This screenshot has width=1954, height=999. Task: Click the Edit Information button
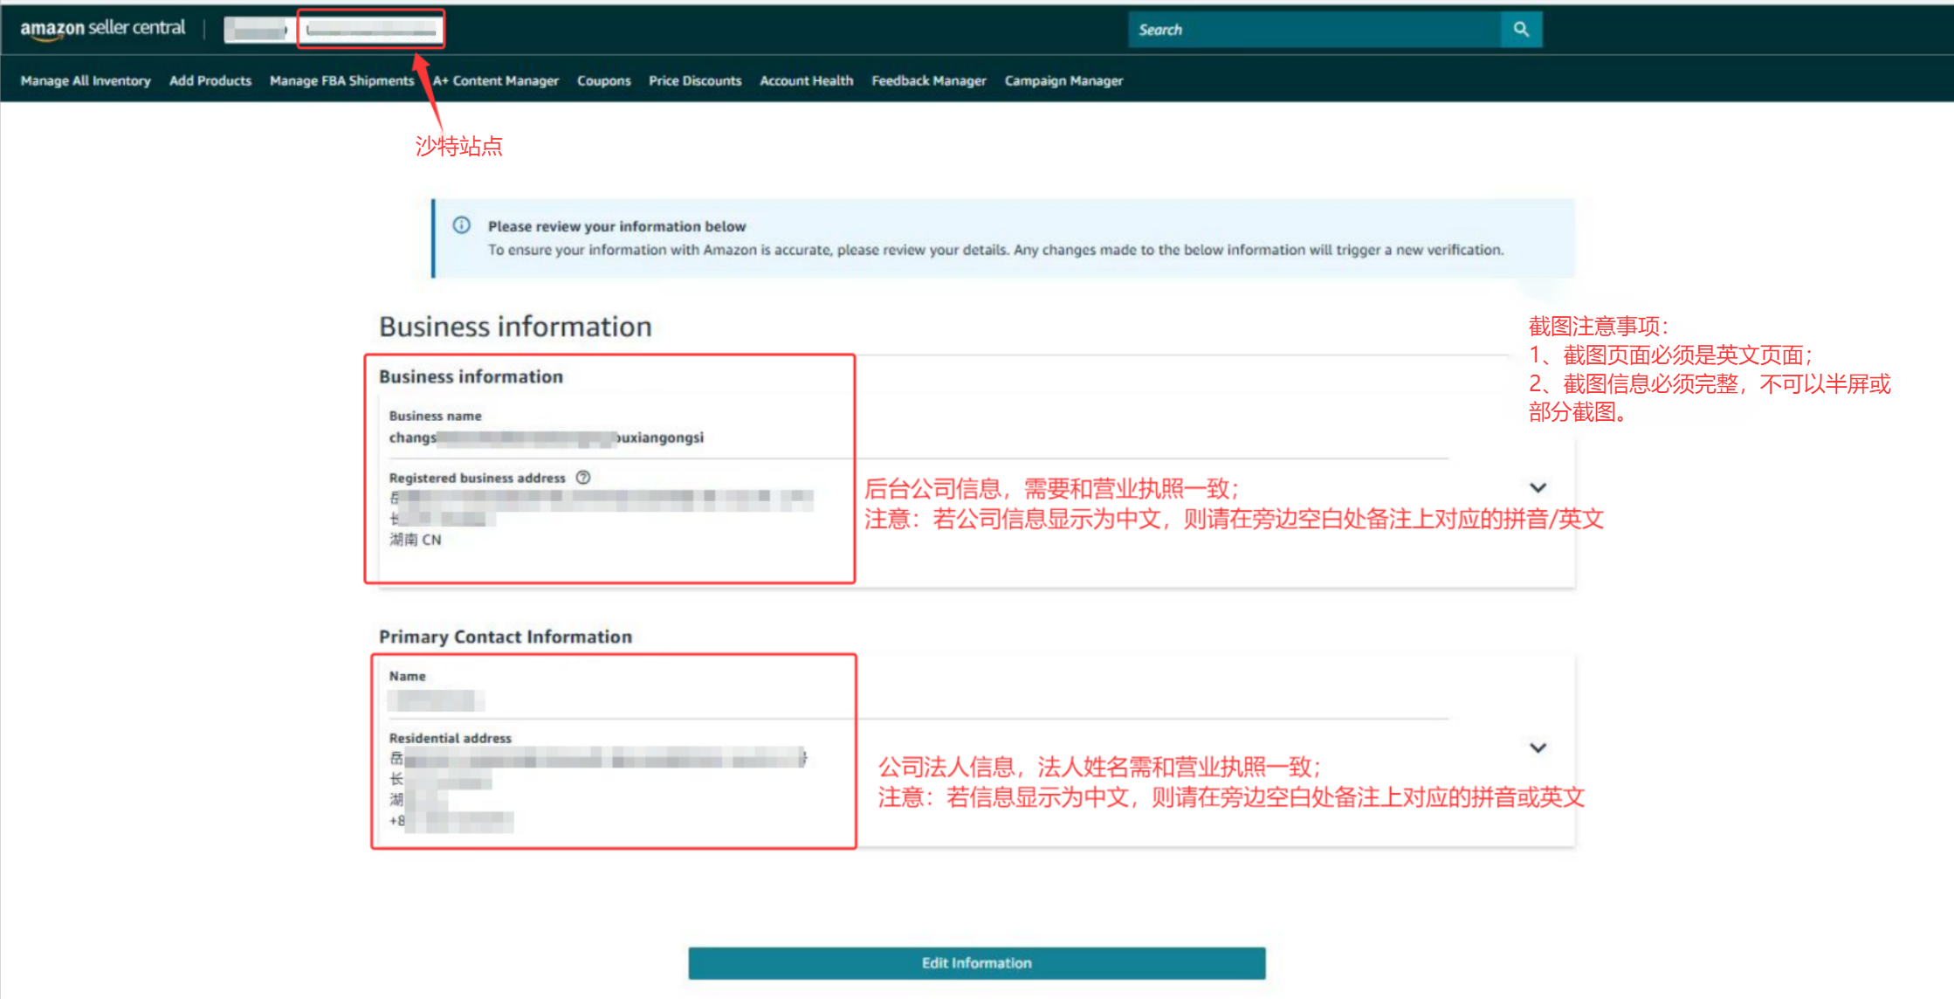[x=976, y=962]
